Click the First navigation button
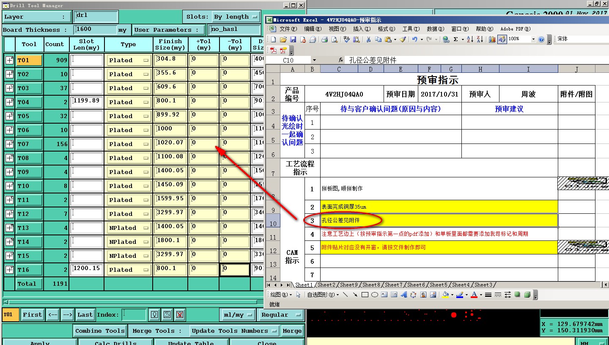 pos(32,315)
